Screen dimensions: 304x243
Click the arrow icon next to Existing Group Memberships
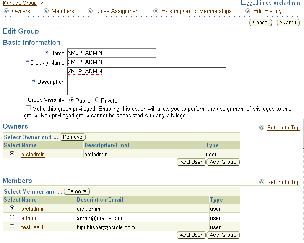tap(156, 11)
